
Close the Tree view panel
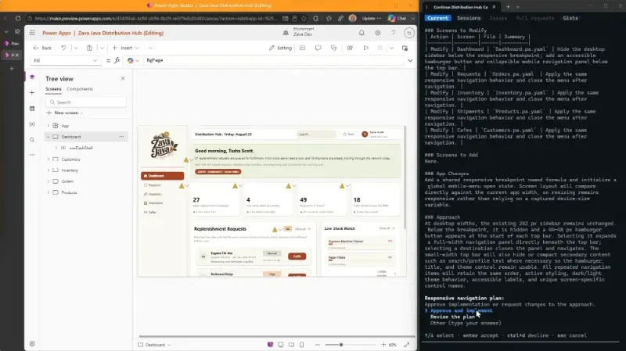pyautogui.click(x=123, y=79)
